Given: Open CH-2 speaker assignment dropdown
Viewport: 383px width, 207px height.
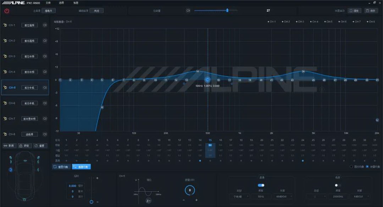Looking at the screenshot, I should click(x=29, y=41).
